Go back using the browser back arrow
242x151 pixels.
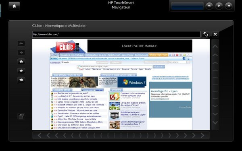tap(21, 43)
